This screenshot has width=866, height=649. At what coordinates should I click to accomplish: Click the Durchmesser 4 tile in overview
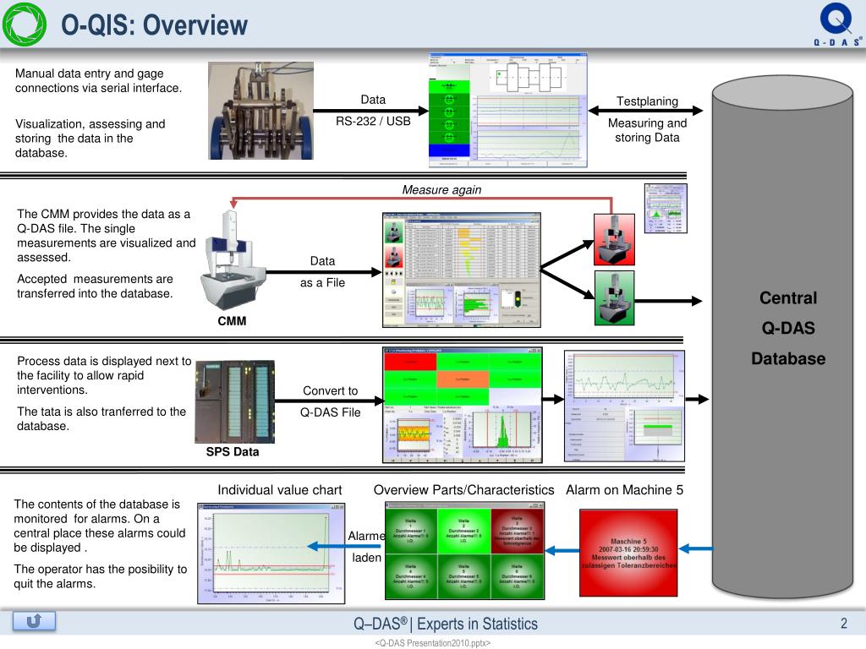[x=411, y=576]
